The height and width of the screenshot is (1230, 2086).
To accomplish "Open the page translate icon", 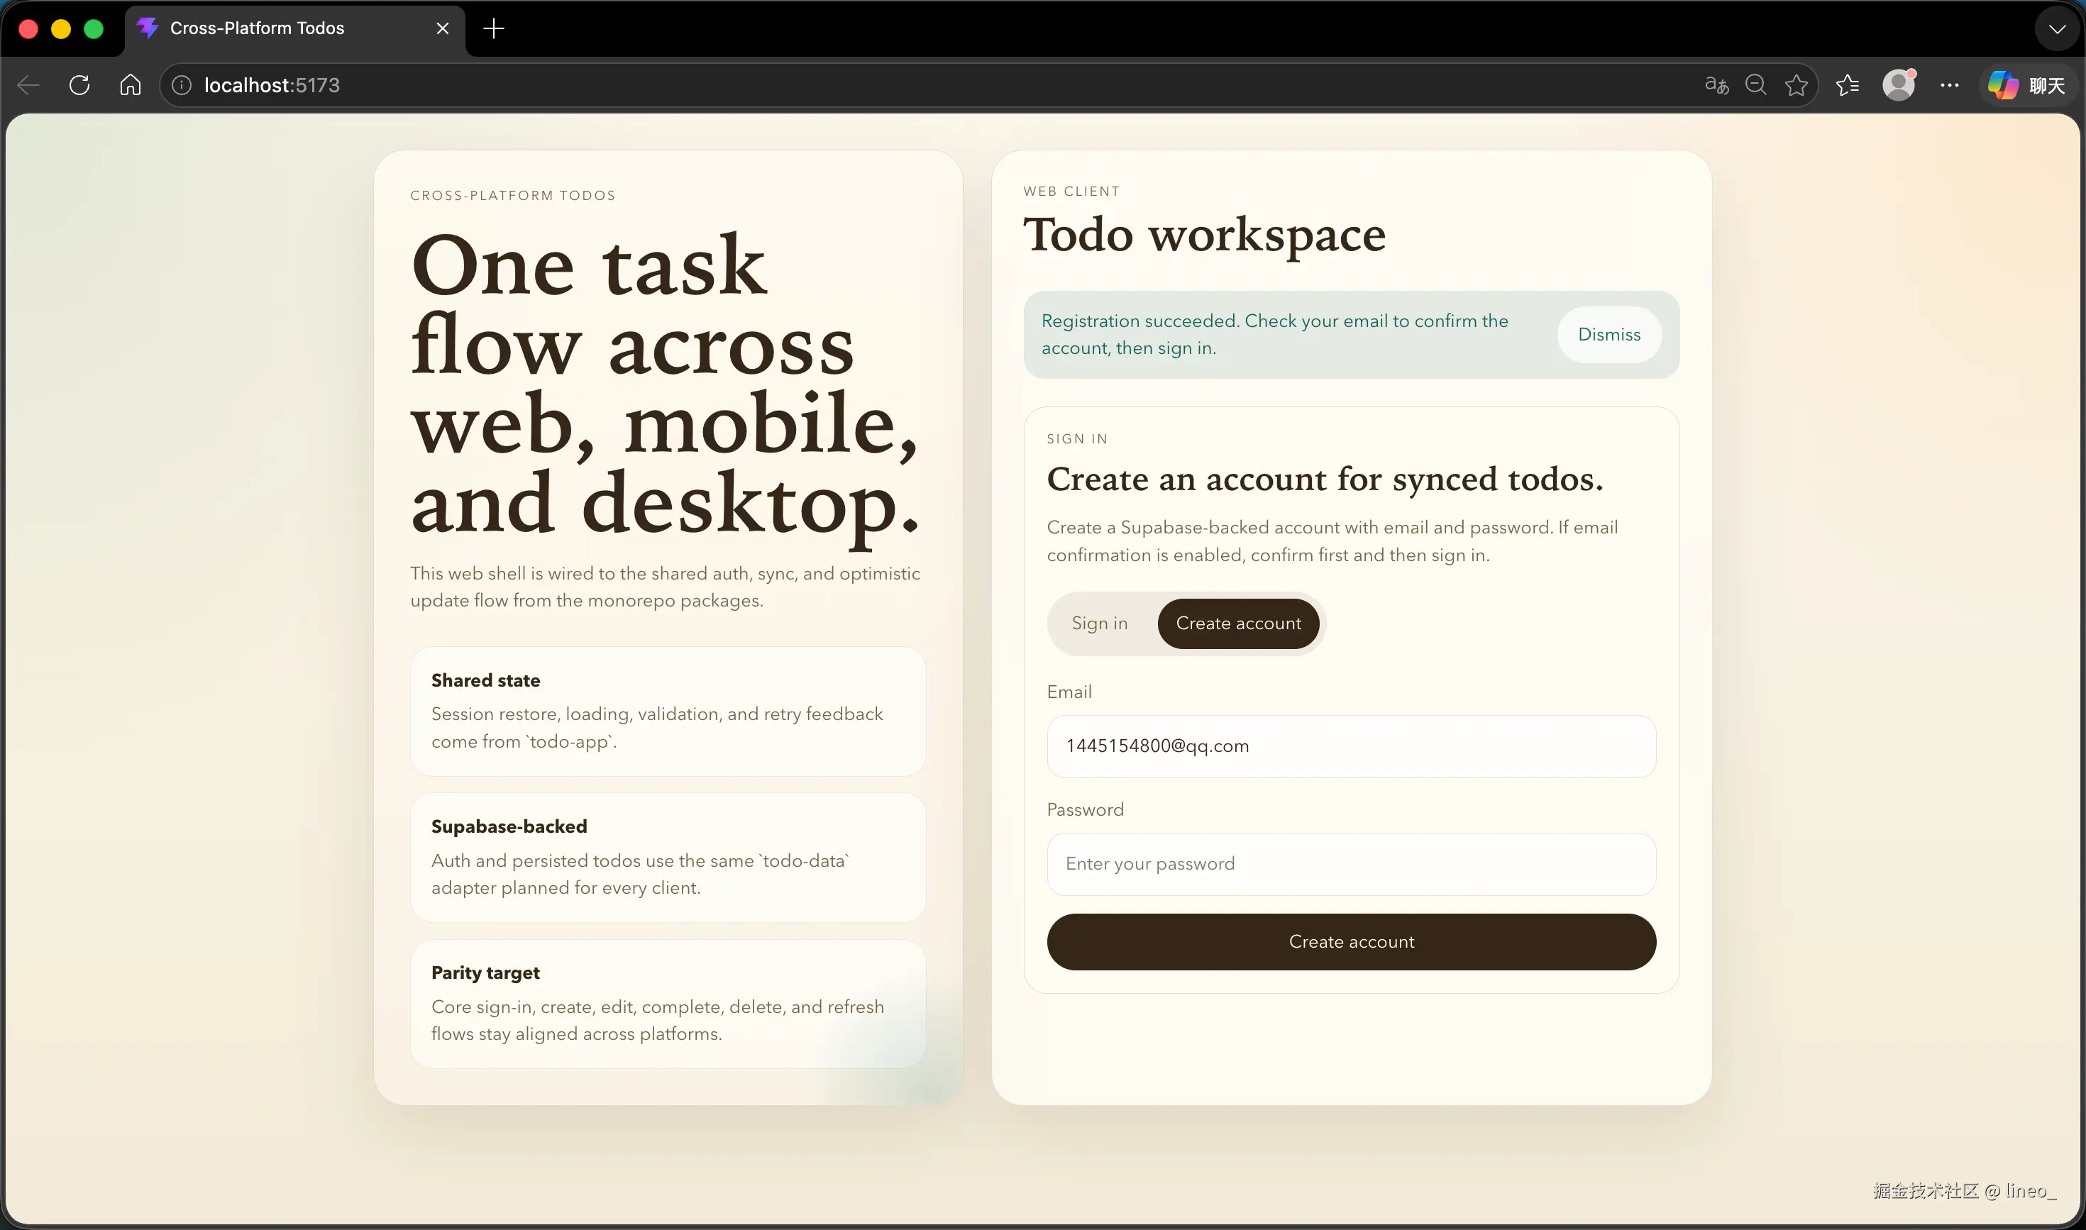I will pyautogui.click(x=1716, y=85).
